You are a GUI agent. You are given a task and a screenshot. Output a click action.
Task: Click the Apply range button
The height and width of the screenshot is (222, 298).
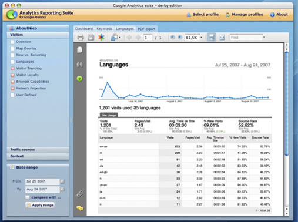[x=40, y=205]
